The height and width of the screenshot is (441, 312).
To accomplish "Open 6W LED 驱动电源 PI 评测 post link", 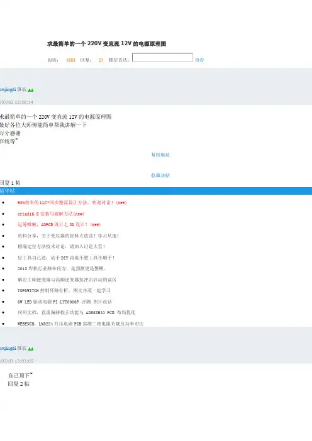I will [x=65, y=302].
